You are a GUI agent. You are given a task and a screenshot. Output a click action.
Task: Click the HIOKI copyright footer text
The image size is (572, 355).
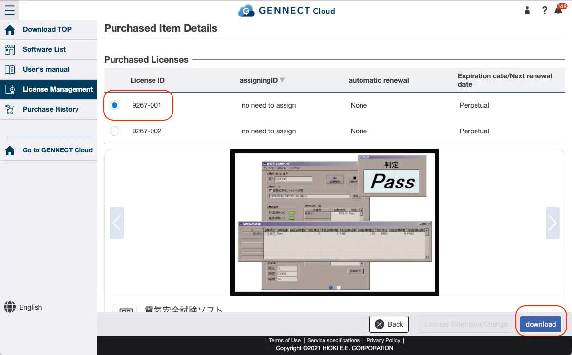(334, 348)
